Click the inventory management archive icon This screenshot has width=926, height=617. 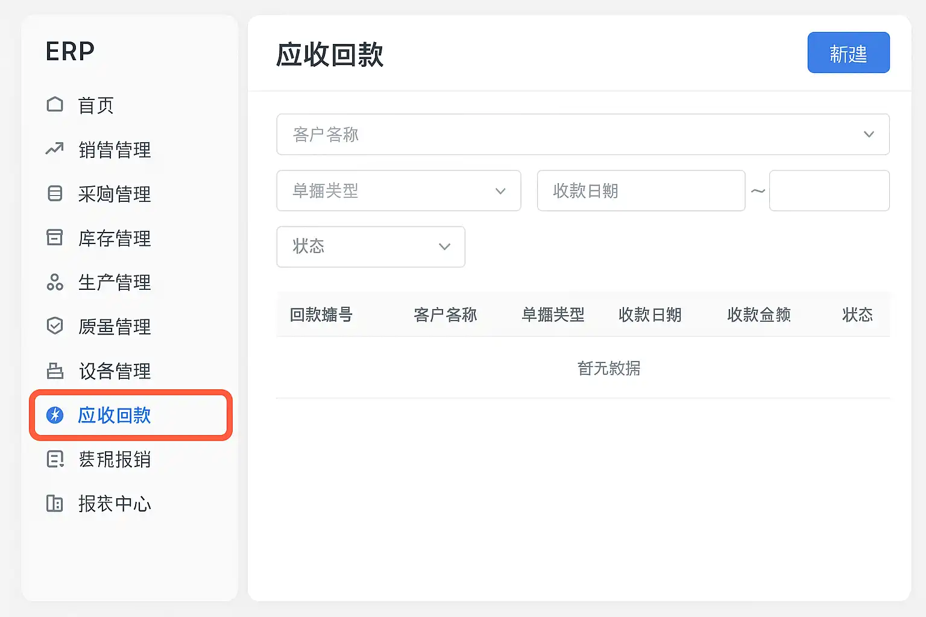tap(55, 237)
